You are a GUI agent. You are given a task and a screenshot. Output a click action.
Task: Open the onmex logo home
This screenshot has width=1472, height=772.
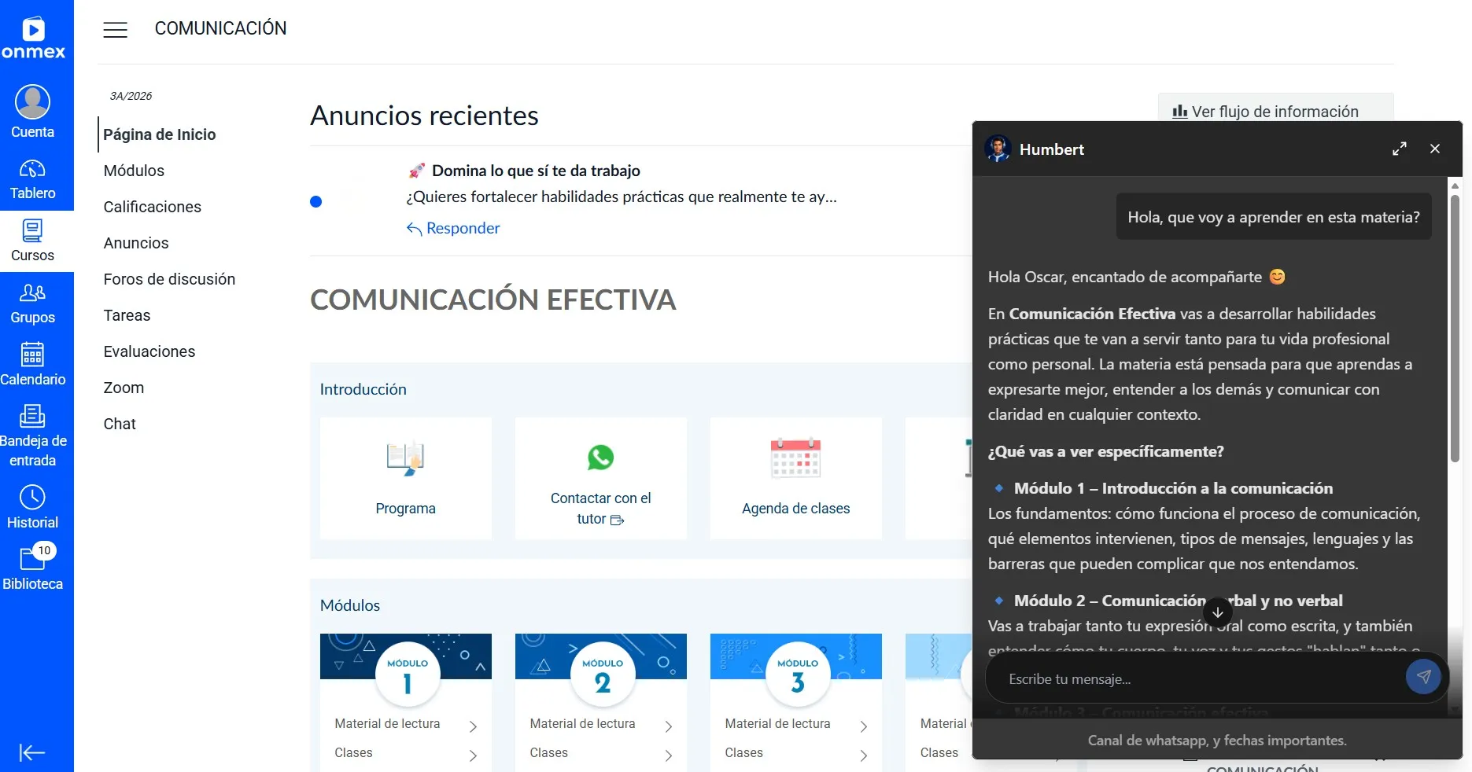click(x=33, y=38)
